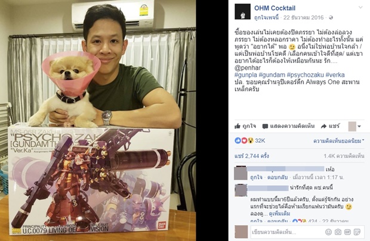Click the comment speech bubble icon
The image size is (370, 241).
265,126
